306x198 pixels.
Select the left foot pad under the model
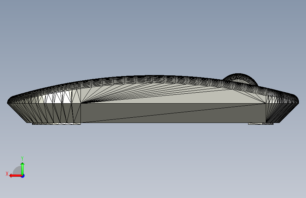[56, 124]
